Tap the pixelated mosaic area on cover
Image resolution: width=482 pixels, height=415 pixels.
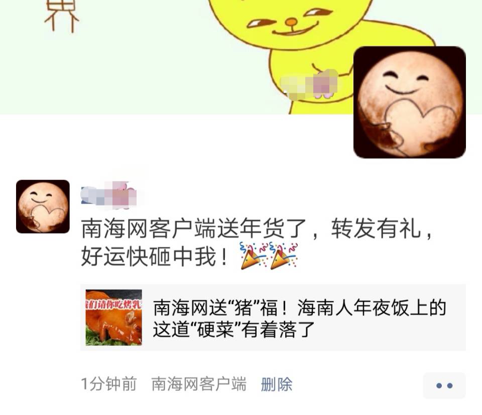click(x=309, y=84)
